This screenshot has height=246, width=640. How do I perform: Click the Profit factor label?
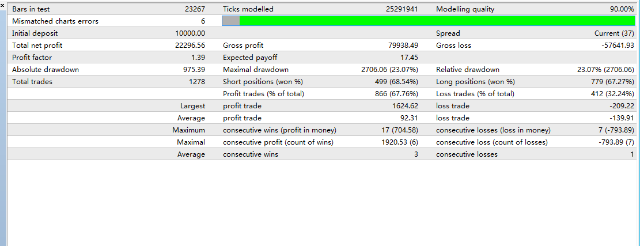pyautogui.click(x=32, y=58)
